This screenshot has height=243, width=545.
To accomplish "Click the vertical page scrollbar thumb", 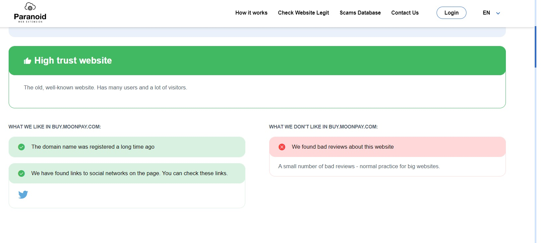I will [535, 47].
